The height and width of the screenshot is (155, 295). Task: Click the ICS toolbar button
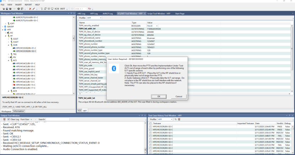pos(57,9)
